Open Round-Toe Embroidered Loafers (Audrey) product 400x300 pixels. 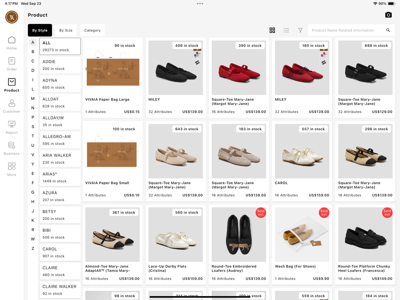pyautogui.click(x=239, y=245)
